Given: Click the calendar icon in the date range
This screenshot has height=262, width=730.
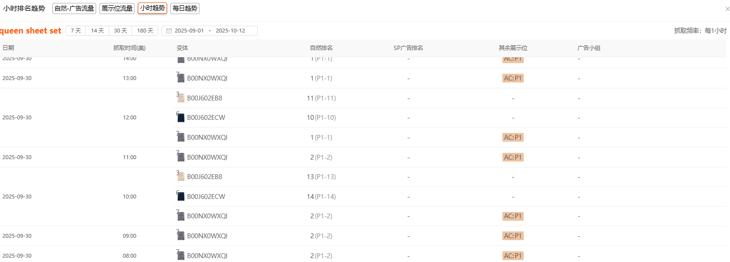Looking at the screenshot, I should pyautogui.click(x=169, y=31).
